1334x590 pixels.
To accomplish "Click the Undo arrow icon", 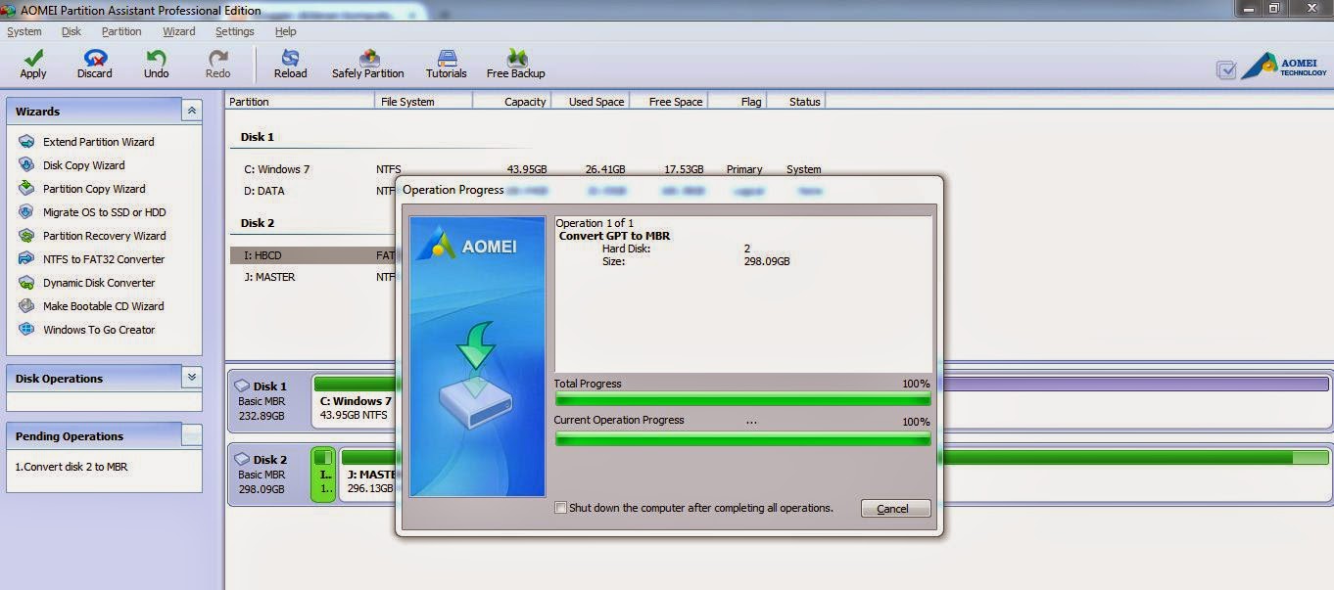I will click(x=156, y=58).
